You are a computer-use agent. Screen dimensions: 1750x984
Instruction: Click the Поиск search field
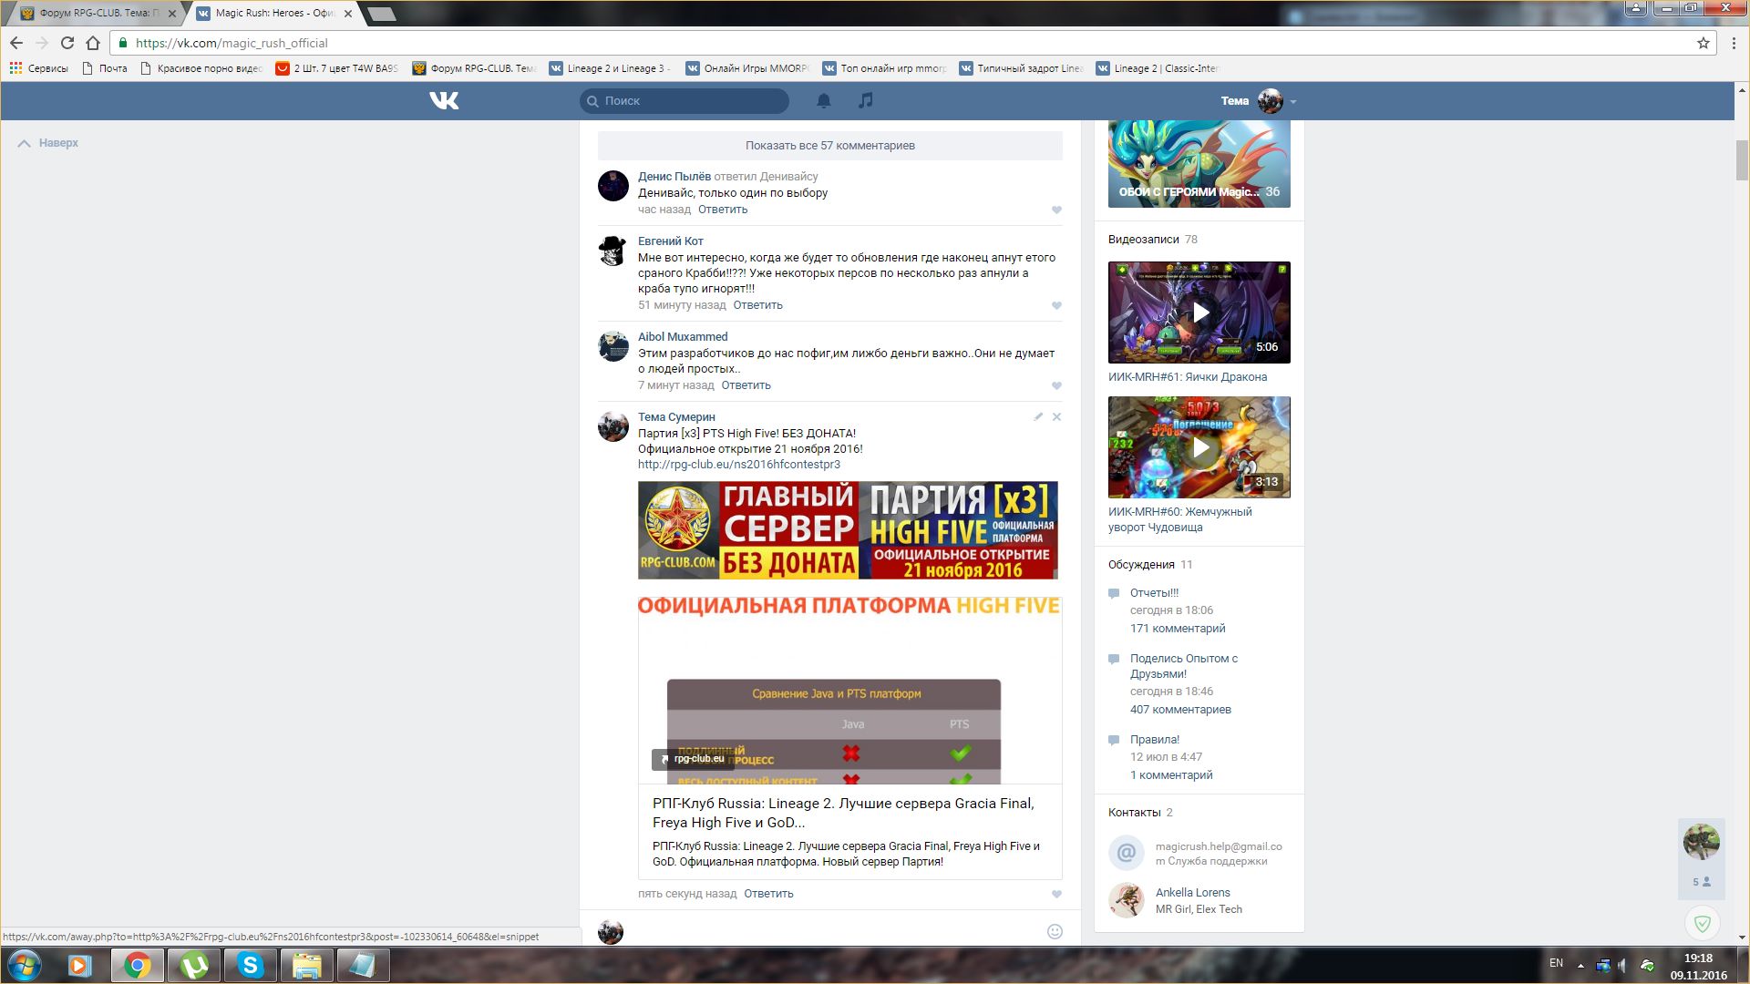[x=685, y=101]
